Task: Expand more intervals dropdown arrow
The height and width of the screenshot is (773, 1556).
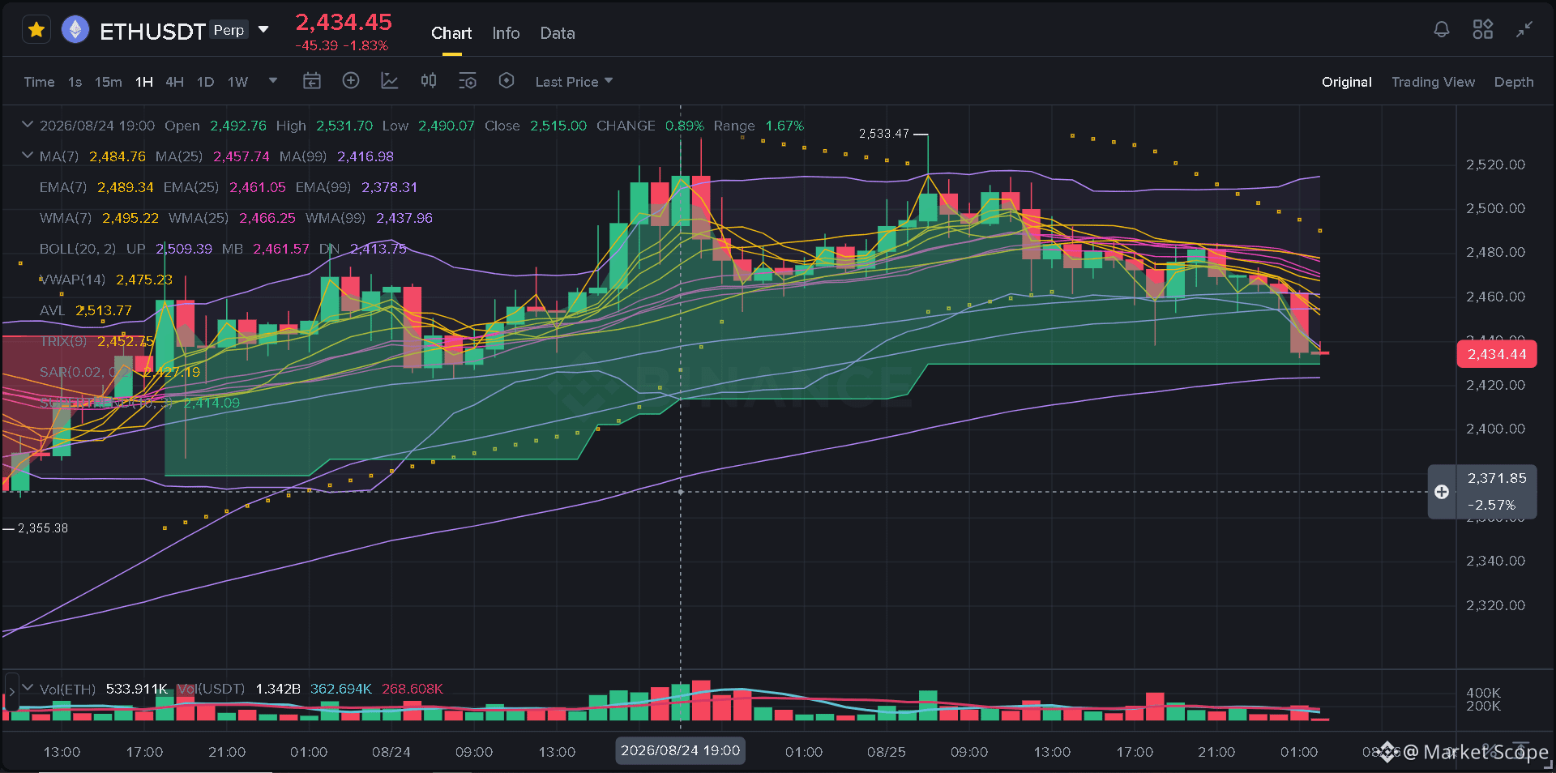Action: pos(273,80)
